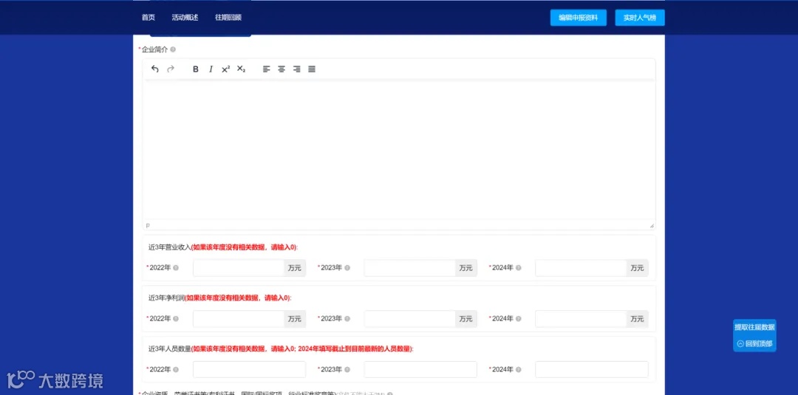Toggle italic formatting
Screen dimensions: 798x395
[211, 69]
